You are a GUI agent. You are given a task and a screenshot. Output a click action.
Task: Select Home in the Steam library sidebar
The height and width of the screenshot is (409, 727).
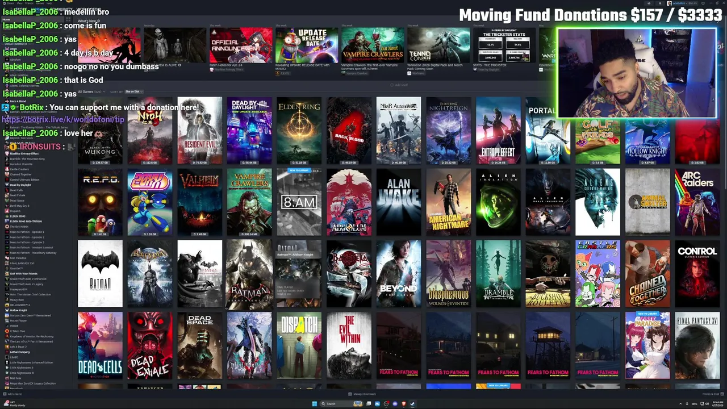coord(32,19)
